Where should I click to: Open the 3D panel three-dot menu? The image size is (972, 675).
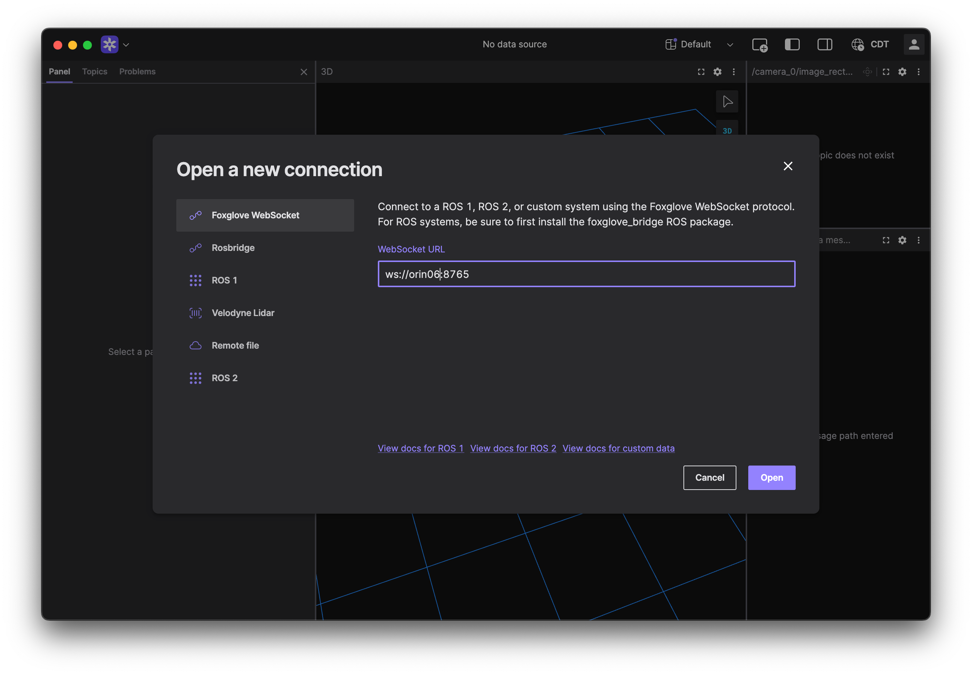734,72
